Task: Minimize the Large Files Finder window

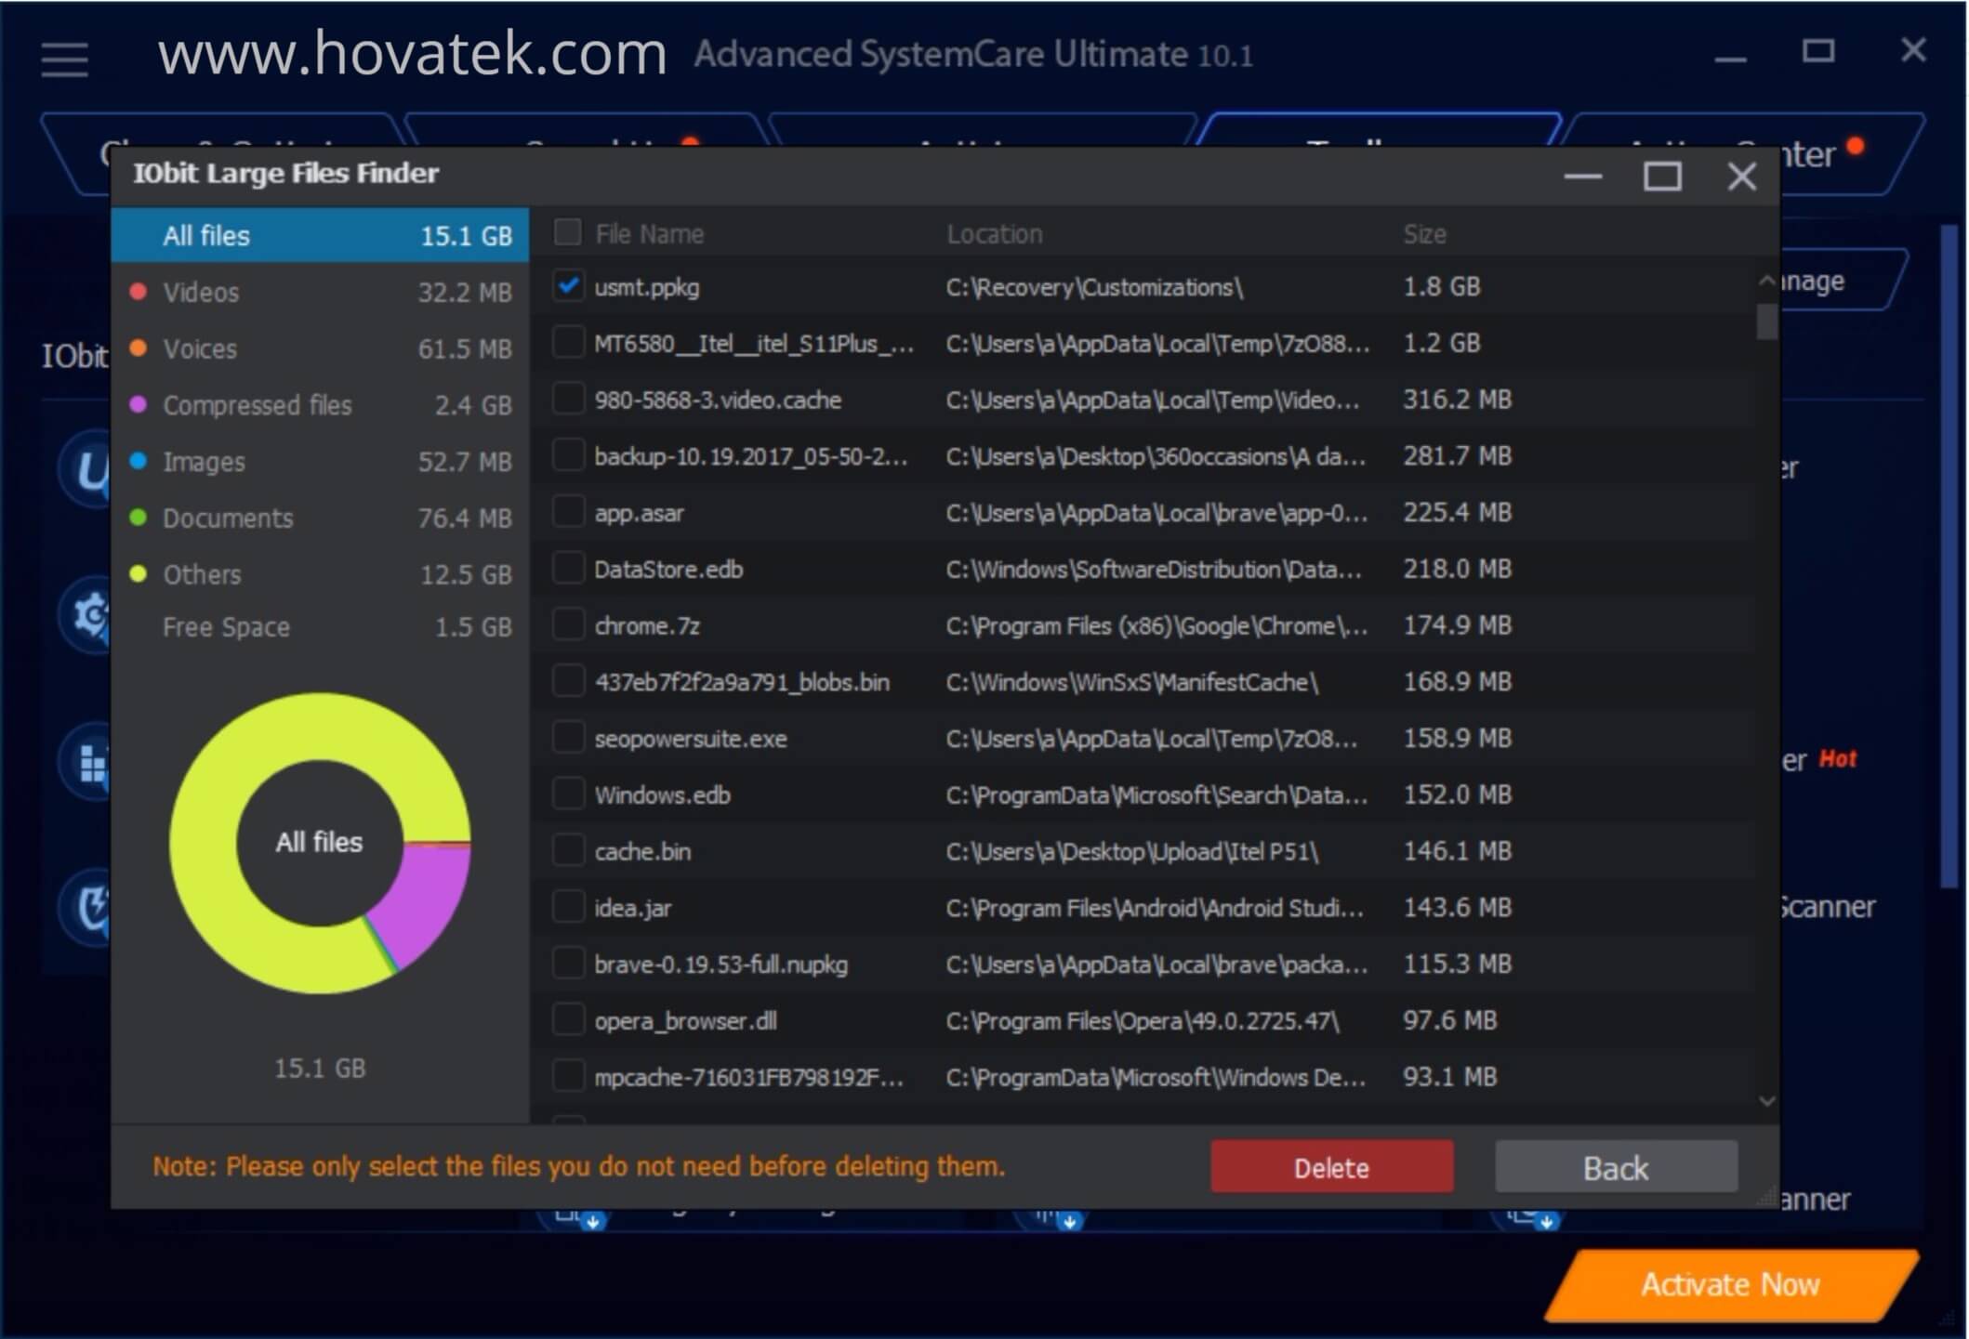Action: click(x=1582, y=176)
